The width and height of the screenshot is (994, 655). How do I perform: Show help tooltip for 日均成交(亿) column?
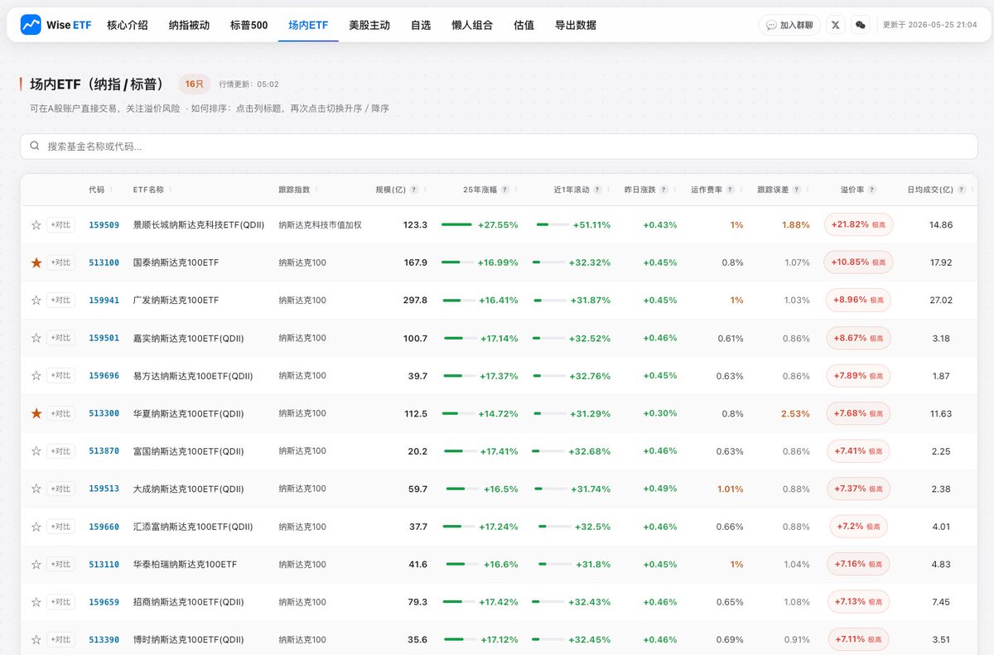coord(961,190)
